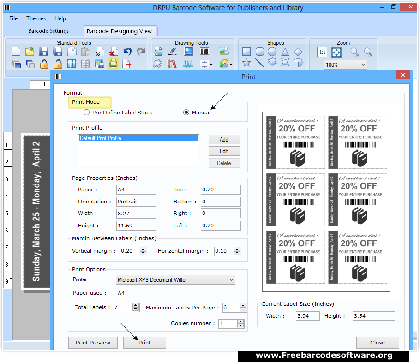Screen dimensions: 420x362
Task: Lock the selected object with the closed padlock
Action: point(44,64)
